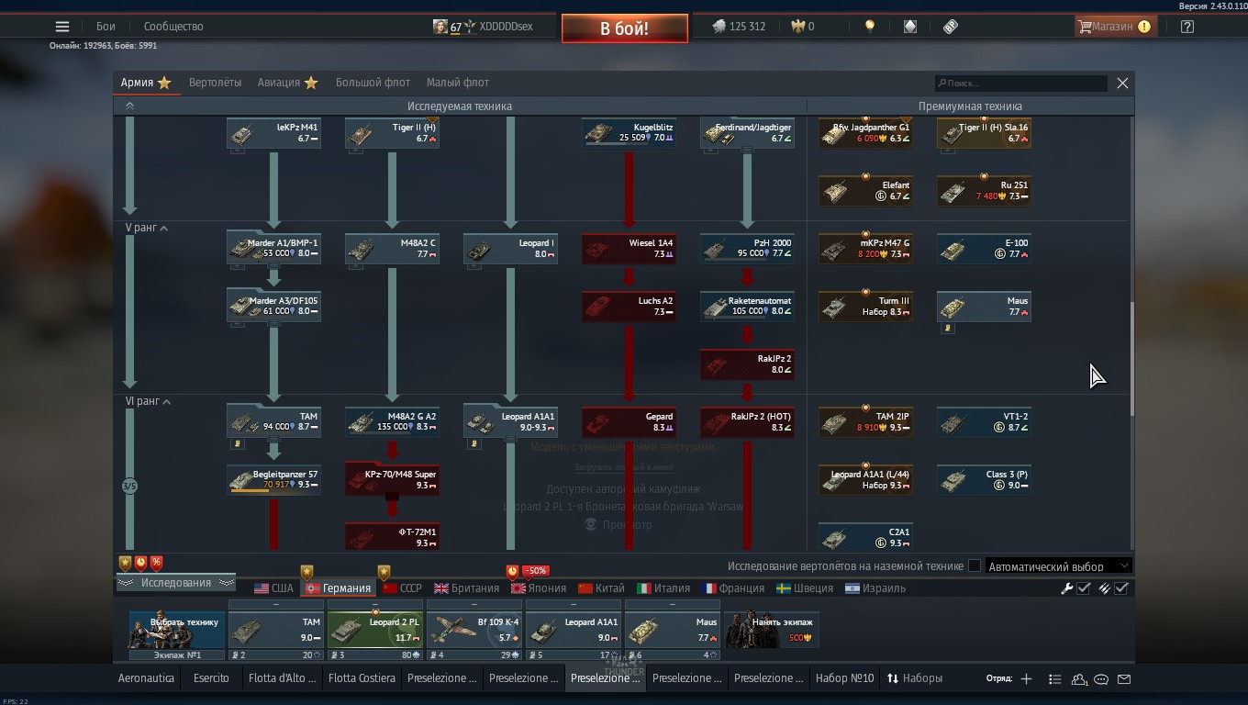Viewport: 1248px width, 705px height.
Task: Open the lightbulb hints icon
Action: (870, 27)
